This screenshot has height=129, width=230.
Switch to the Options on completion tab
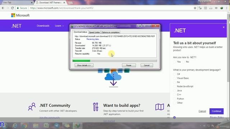tap(110, 32)
